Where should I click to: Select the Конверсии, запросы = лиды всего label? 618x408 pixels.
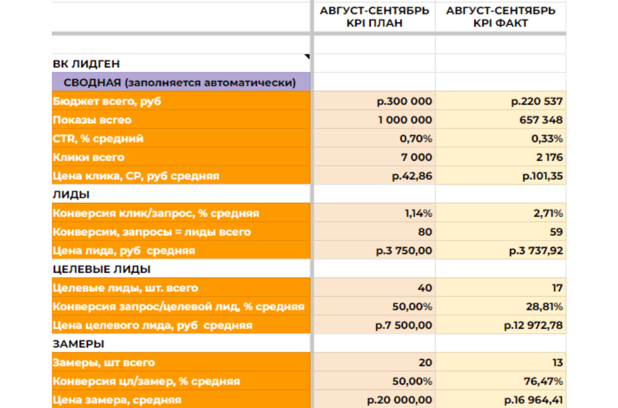point(181,231)
